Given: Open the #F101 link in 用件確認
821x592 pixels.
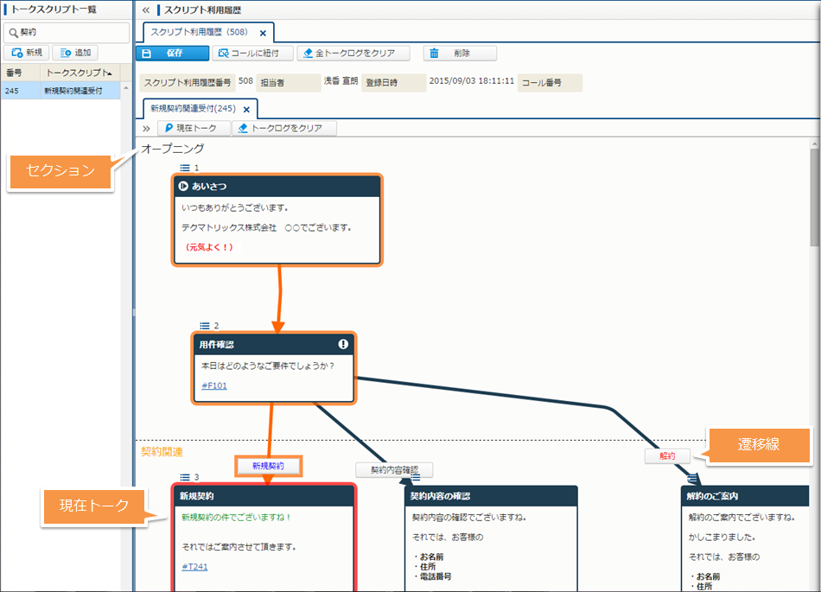Looking at the screenshot, I should [214, 385].
